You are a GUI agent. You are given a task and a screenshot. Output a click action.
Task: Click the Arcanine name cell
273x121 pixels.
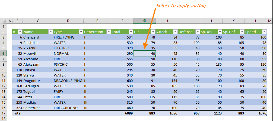(38, 59)
